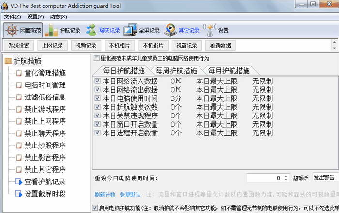Screen dimensions: 339x213
Task: Click the 聊天记录 people icon
Action: 91,30
